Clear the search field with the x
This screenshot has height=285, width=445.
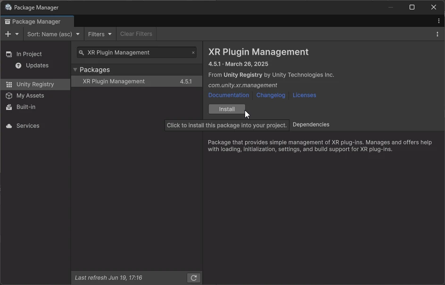point(193,52)
